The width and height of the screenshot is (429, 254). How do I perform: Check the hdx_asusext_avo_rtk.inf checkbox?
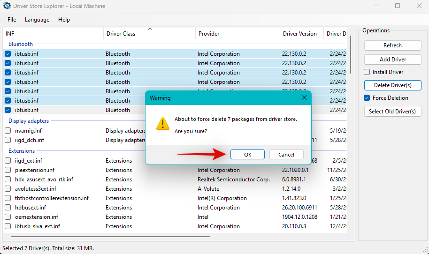click(8, 179)
